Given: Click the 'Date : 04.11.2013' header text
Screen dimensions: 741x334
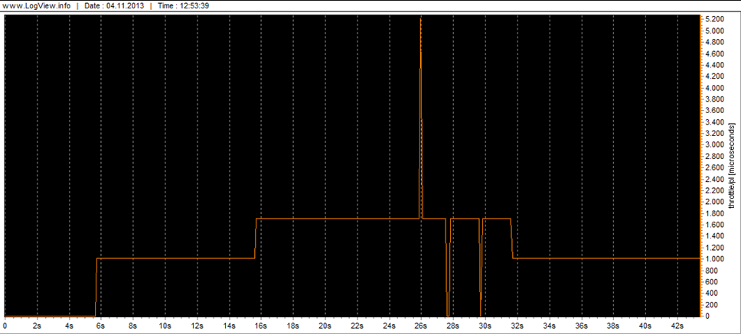Looking at the screenshot, I should [114, 7].
